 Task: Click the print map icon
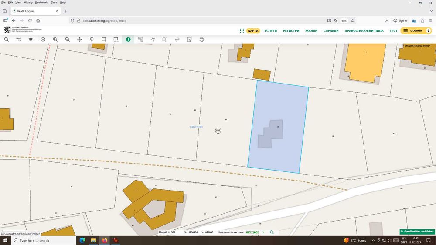(x=201, y=40)
